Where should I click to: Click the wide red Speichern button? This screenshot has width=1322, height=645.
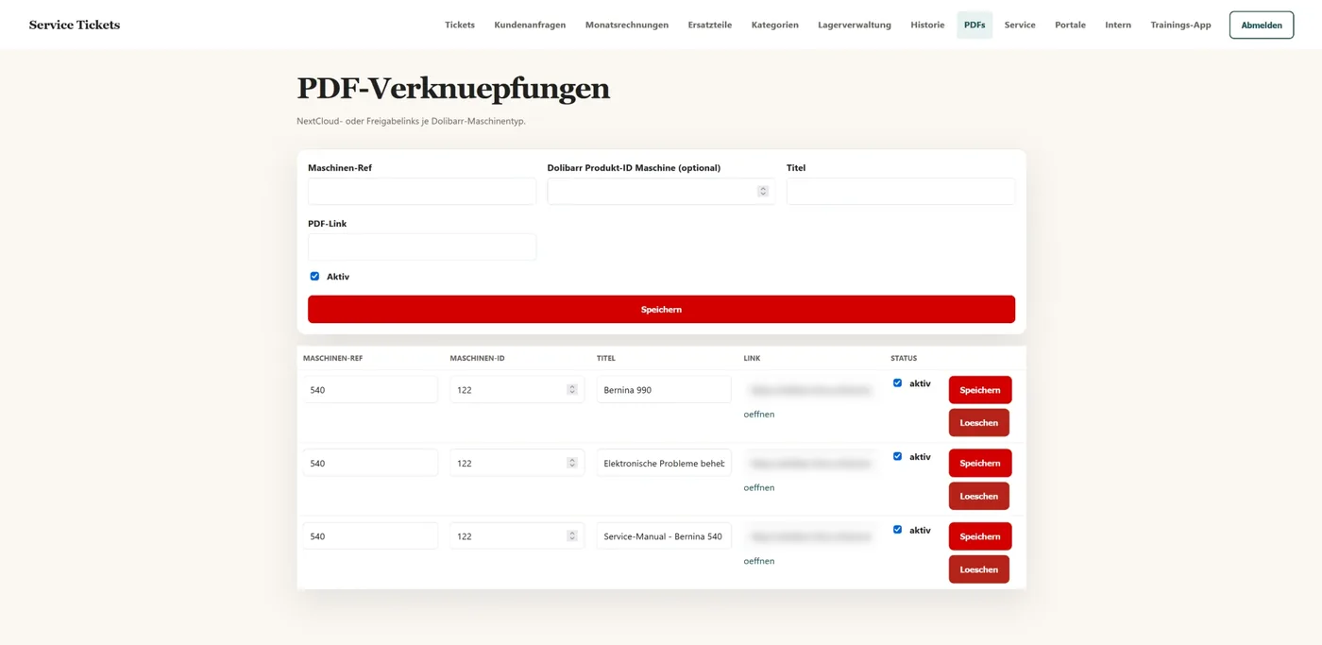pyautogui.click(x=661, y=309)
